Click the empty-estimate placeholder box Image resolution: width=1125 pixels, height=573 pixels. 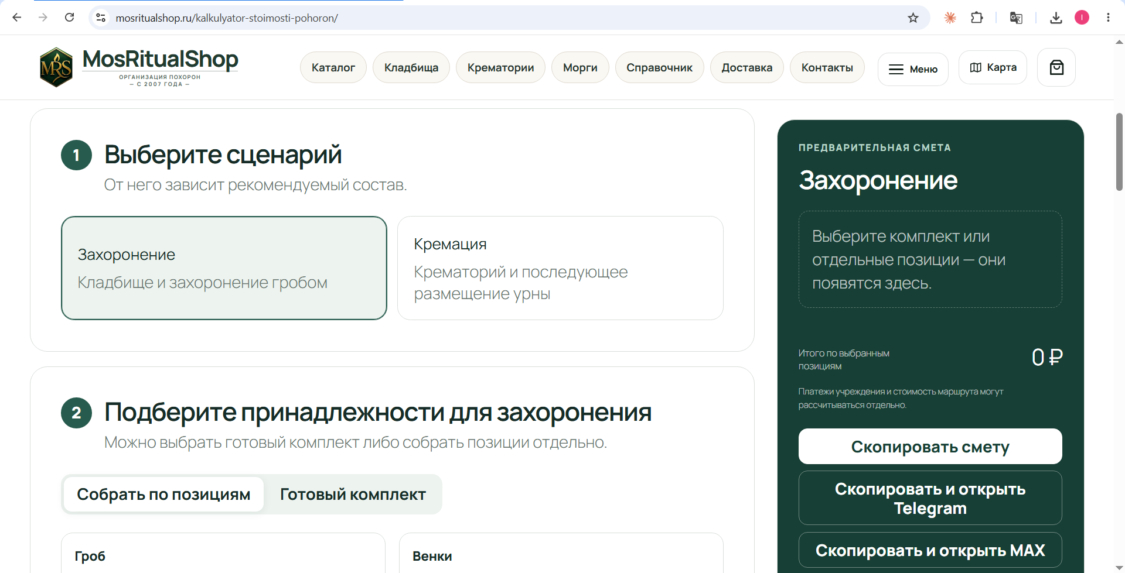pyautogui.click(x=930, y=259)
